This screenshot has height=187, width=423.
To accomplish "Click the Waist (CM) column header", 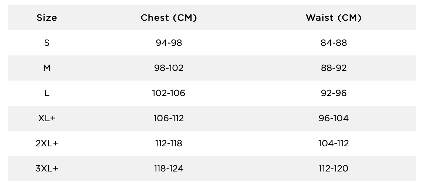I will pyautogui.click(x=334, y=18).
